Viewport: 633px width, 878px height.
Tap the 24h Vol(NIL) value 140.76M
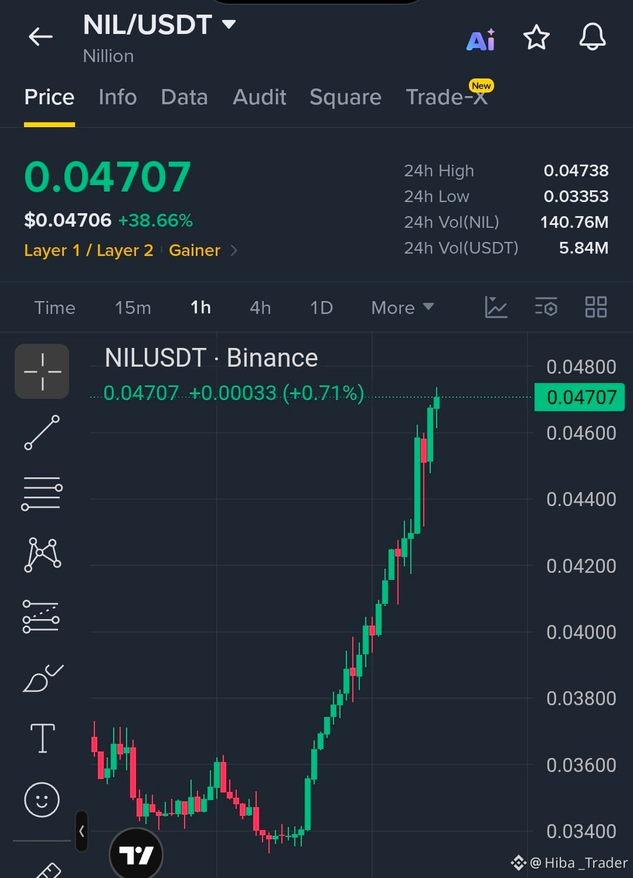[574, 222]
